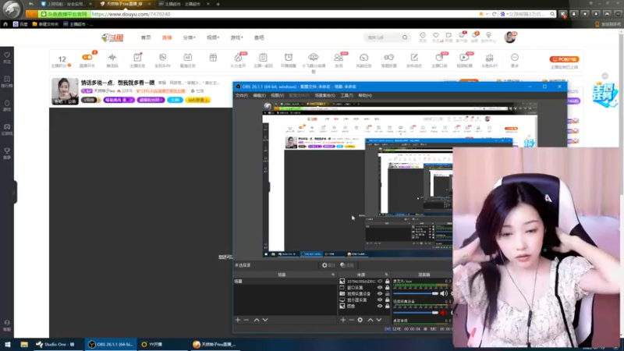Screen dimensions: 624x351
Task: Open history clock icon in Douyu header
Action: (423, 35)
